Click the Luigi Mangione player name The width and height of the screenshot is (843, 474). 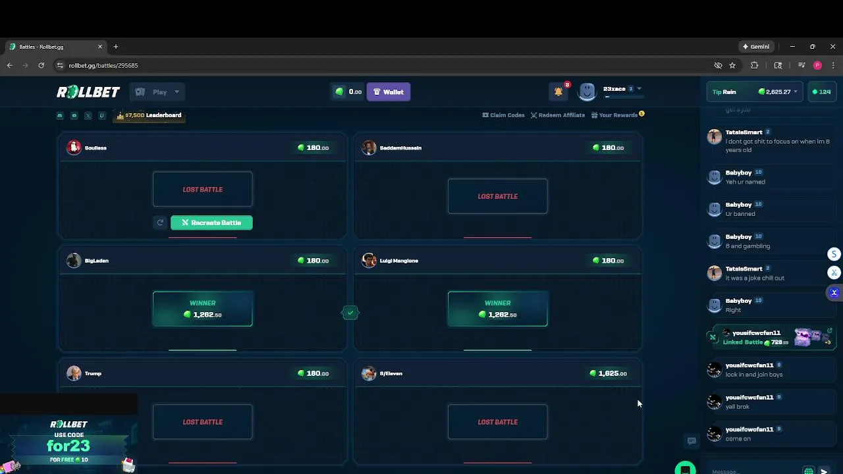coord(399,261)
